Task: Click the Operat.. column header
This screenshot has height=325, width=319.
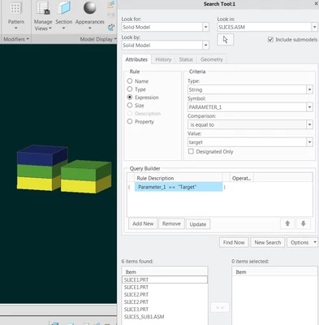Action: tap(241, 178)
